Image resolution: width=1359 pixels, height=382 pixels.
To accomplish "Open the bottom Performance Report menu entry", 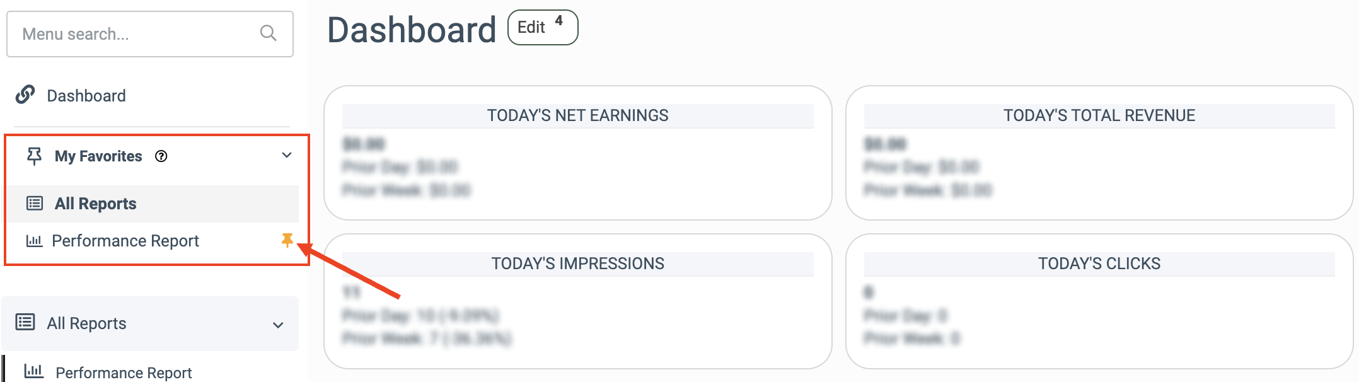I will click(x=124, y=373).
